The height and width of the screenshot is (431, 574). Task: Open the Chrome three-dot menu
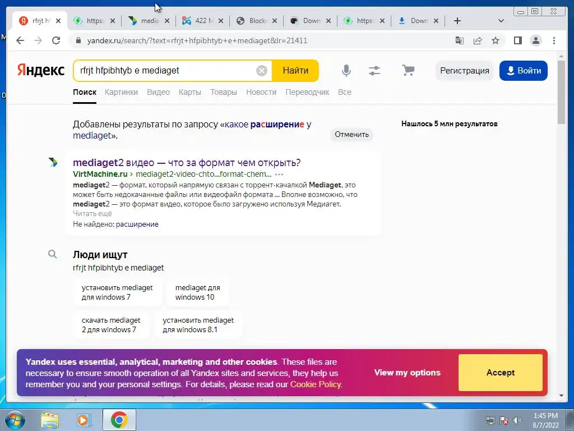(554, 40)
